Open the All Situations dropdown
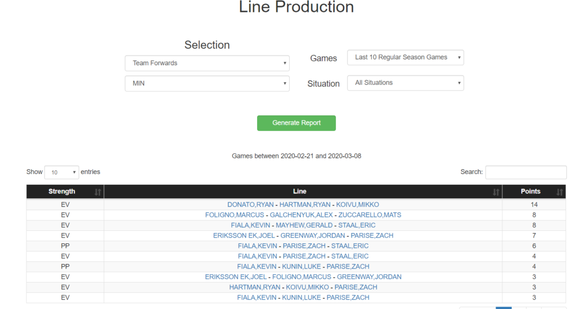This screenshot has width=576, height=309. (x=406, y=83)
